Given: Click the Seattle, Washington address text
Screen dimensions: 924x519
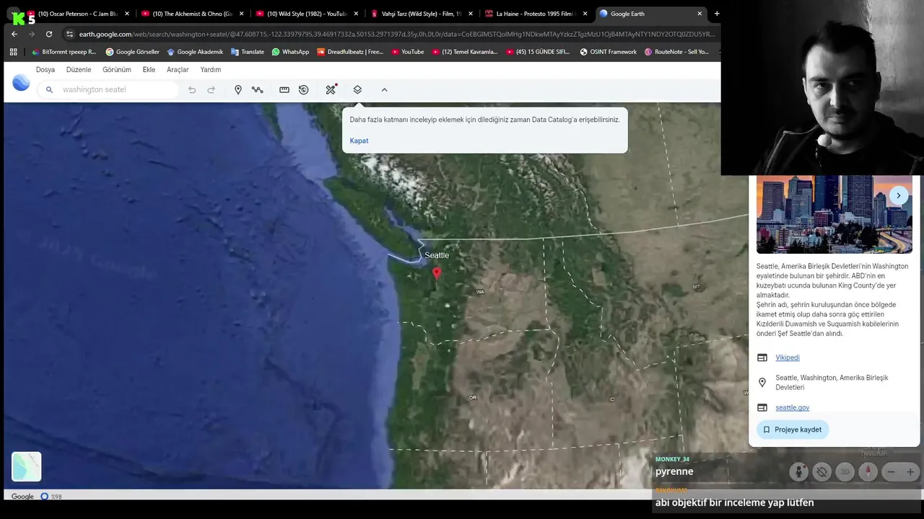Looking at the screenshot, I should tap(832, 382).
